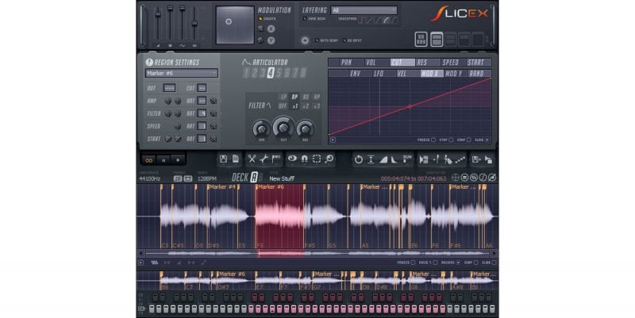Viewport: 635px width, 318px height.
Task: Click the Marker #4 flag in waveform
Action: pyautogui.click(x=222, y=187)
